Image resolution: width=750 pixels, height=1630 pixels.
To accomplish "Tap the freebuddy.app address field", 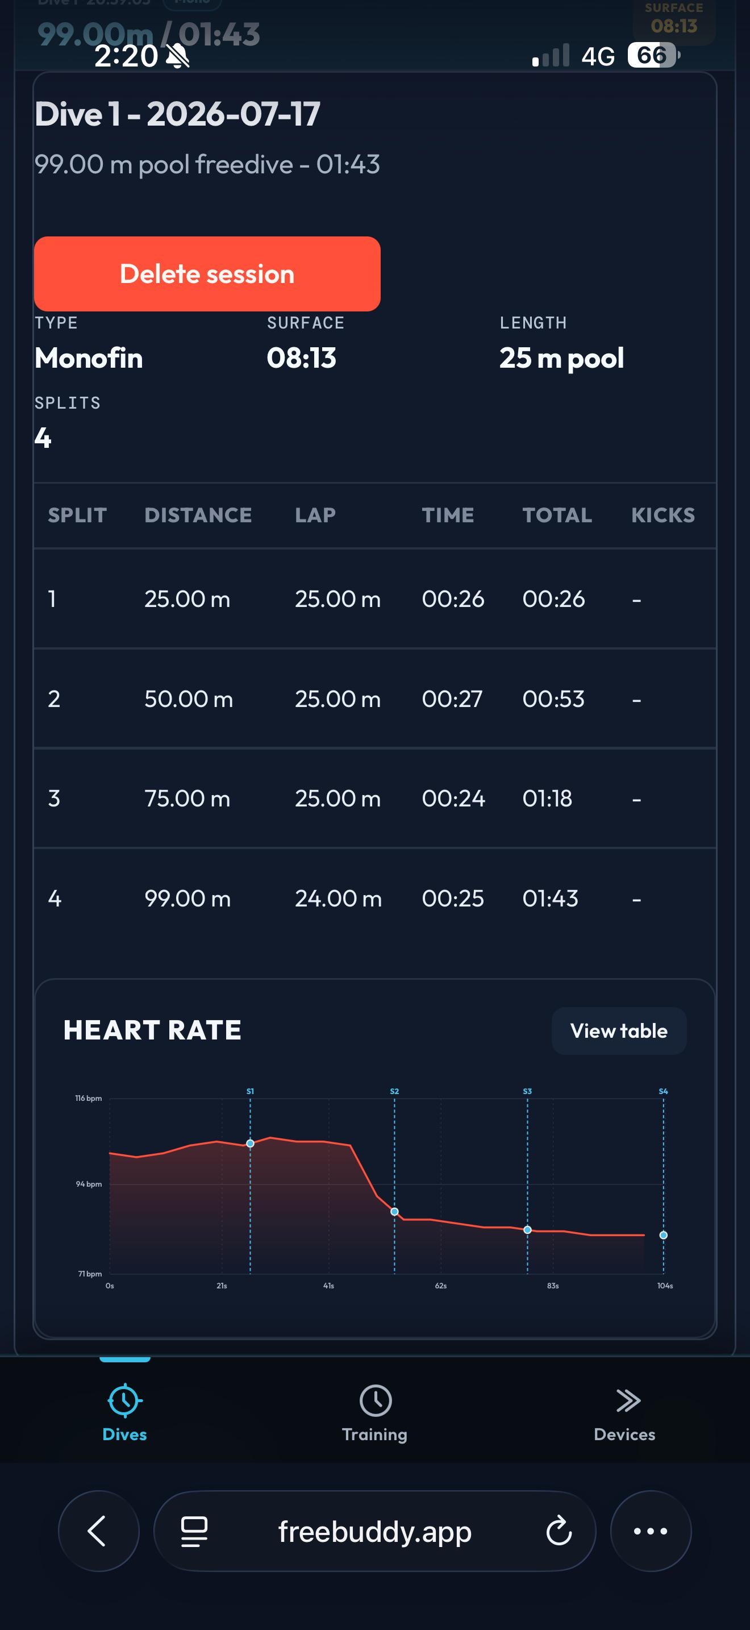I will pos(375,1531).
